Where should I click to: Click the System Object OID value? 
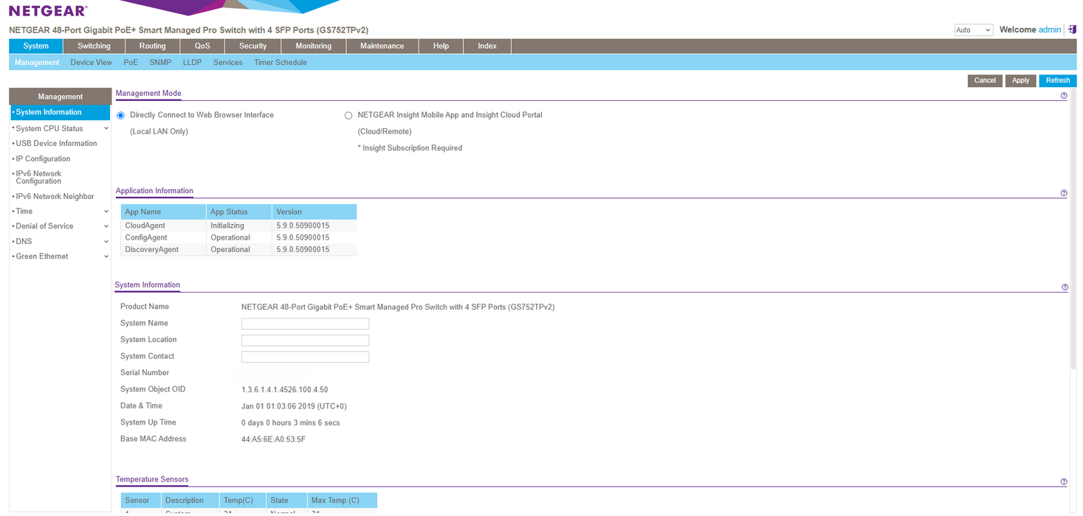coord(284,390)
